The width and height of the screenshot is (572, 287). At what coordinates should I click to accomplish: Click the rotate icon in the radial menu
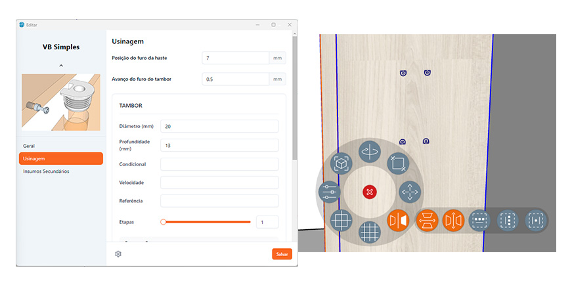click(x=369, y=152)
